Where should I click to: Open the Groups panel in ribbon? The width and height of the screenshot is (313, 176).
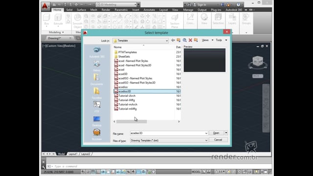pyautogui.click(x=246, y=20)
